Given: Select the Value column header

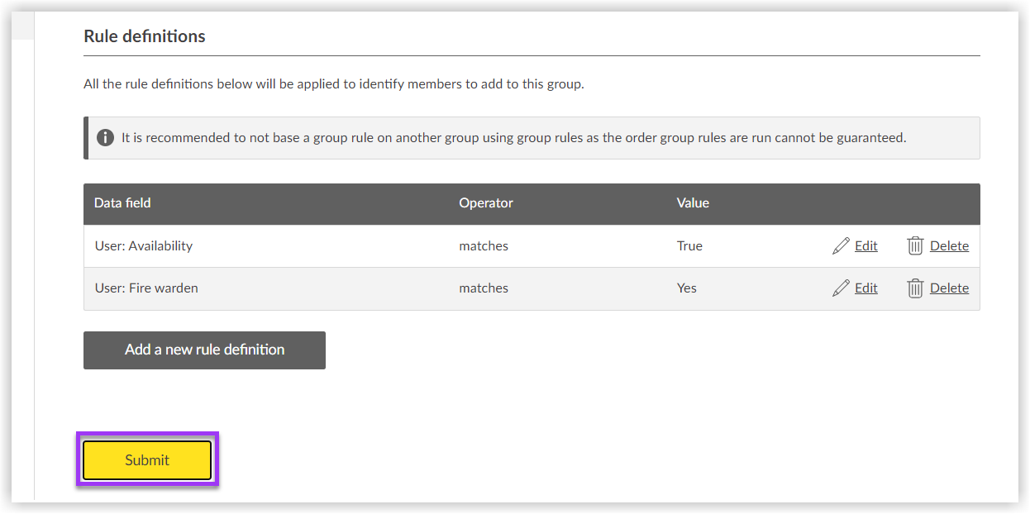Looking at the screenshot, I should click(692, 203).
